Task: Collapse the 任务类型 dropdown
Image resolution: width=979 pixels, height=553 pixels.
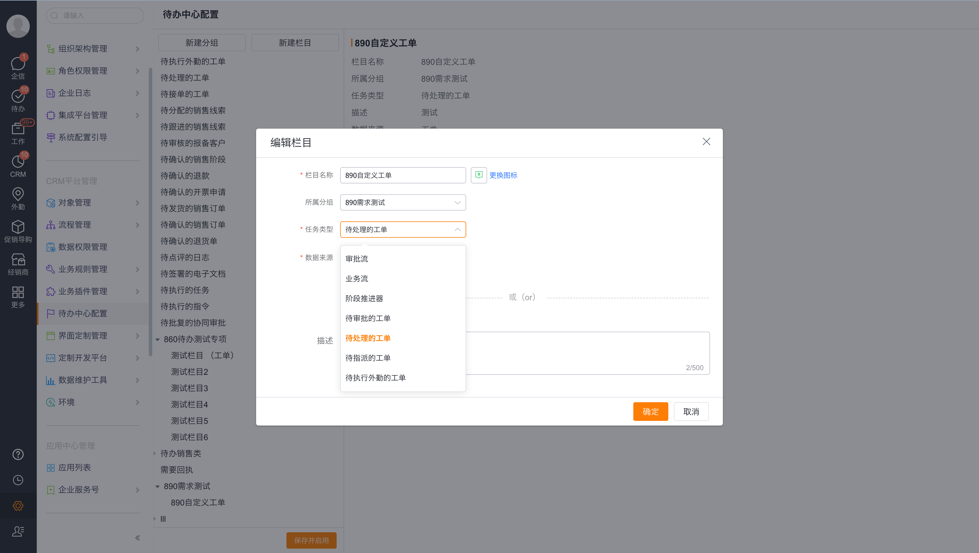Action: (457, 230)
